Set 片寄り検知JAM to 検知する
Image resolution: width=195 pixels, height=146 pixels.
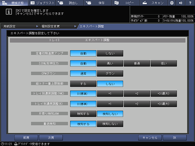click(83, 114)
